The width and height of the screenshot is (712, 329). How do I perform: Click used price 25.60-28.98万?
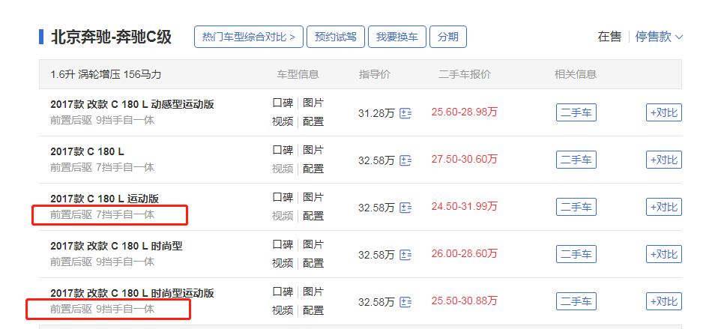[x=465, y=112]
